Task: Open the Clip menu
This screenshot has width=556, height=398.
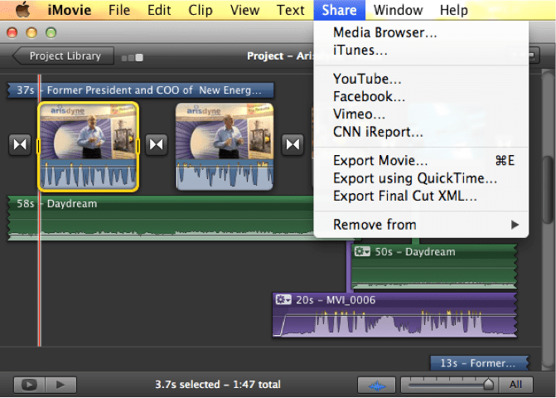Action: point(201,10)
